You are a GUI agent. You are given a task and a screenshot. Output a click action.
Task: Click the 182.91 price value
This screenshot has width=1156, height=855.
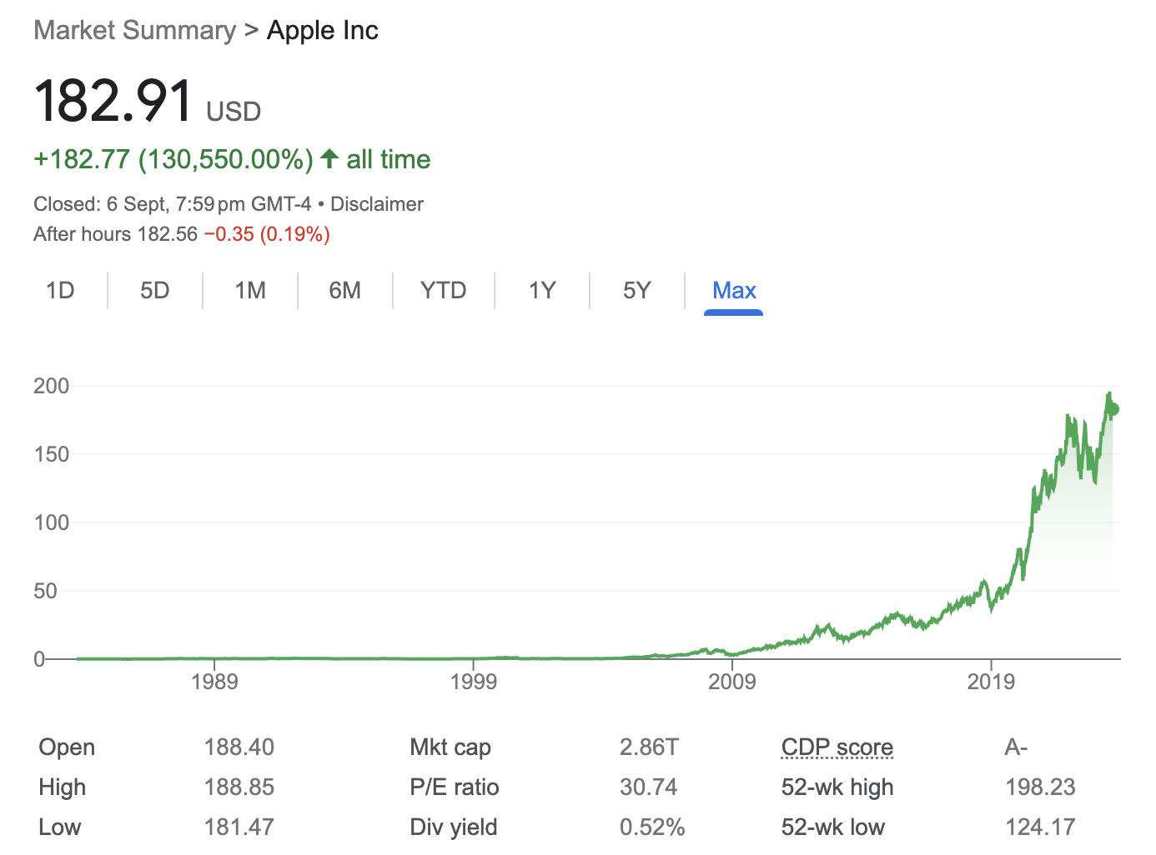(113, 102)
